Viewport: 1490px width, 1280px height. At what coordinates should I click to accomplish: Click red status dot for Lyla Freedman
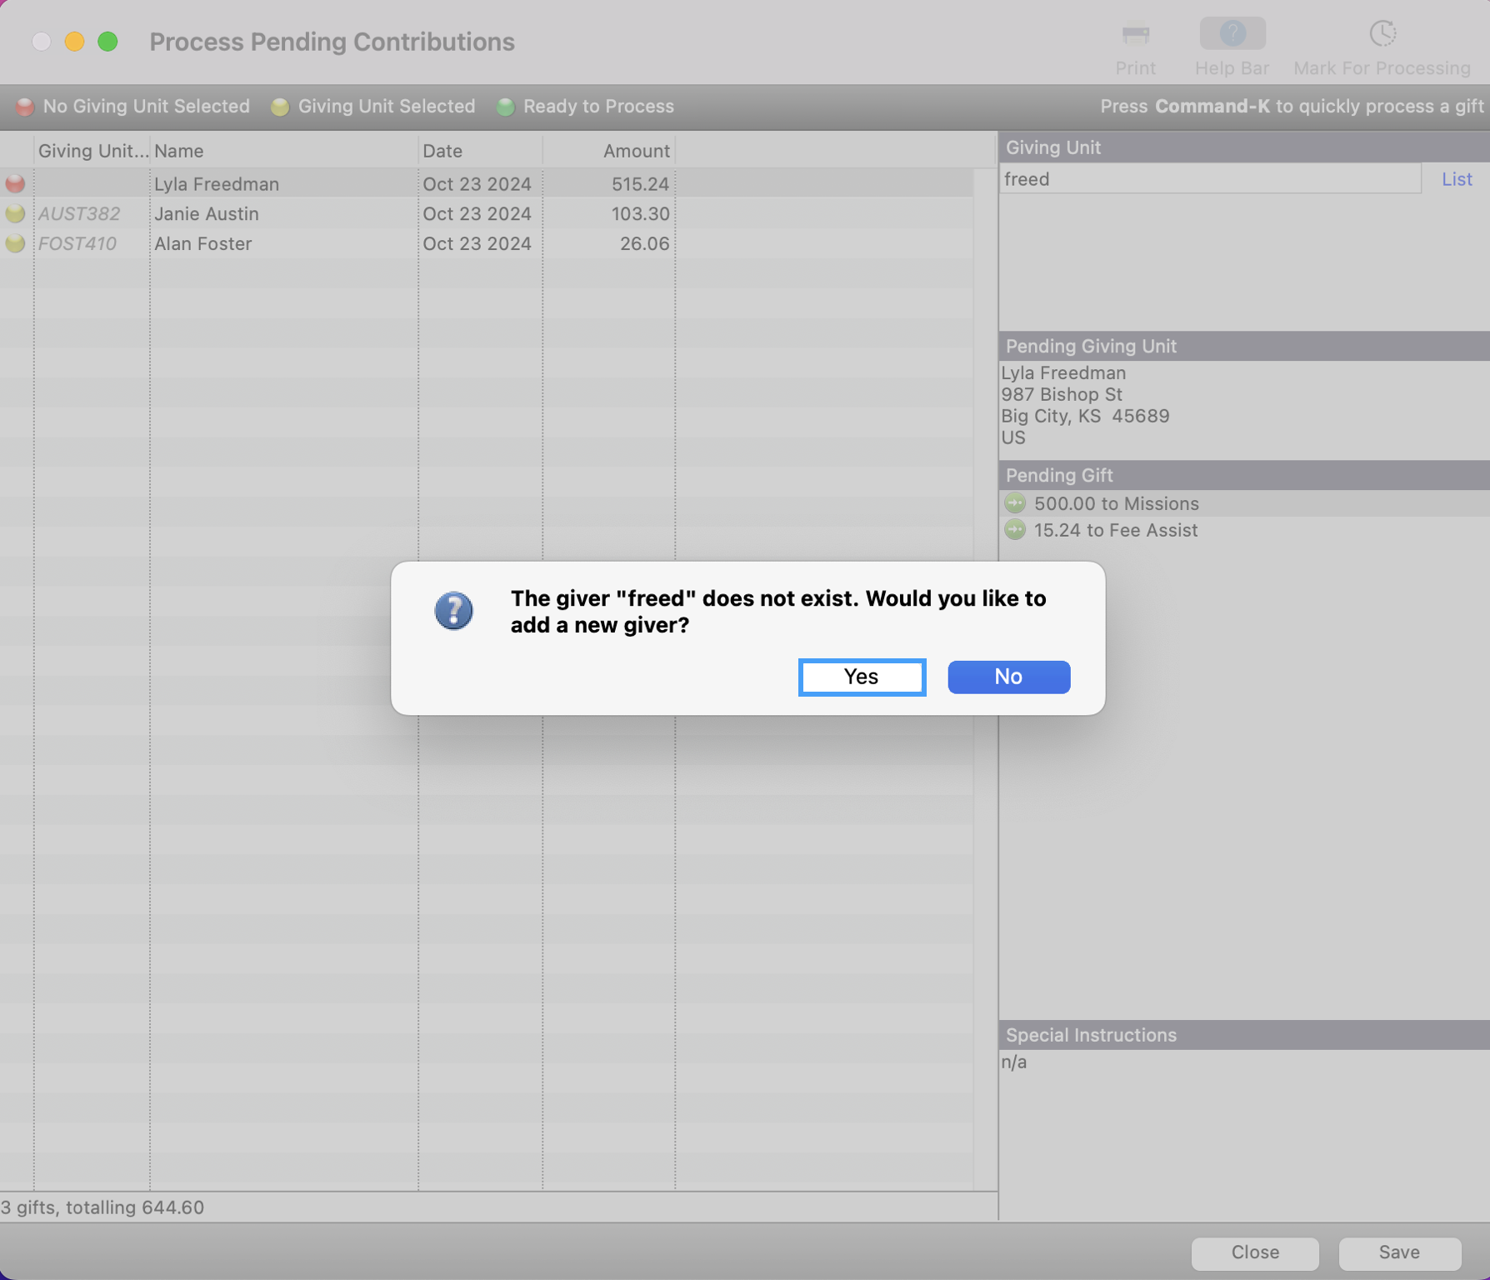[x=15, y=184]
